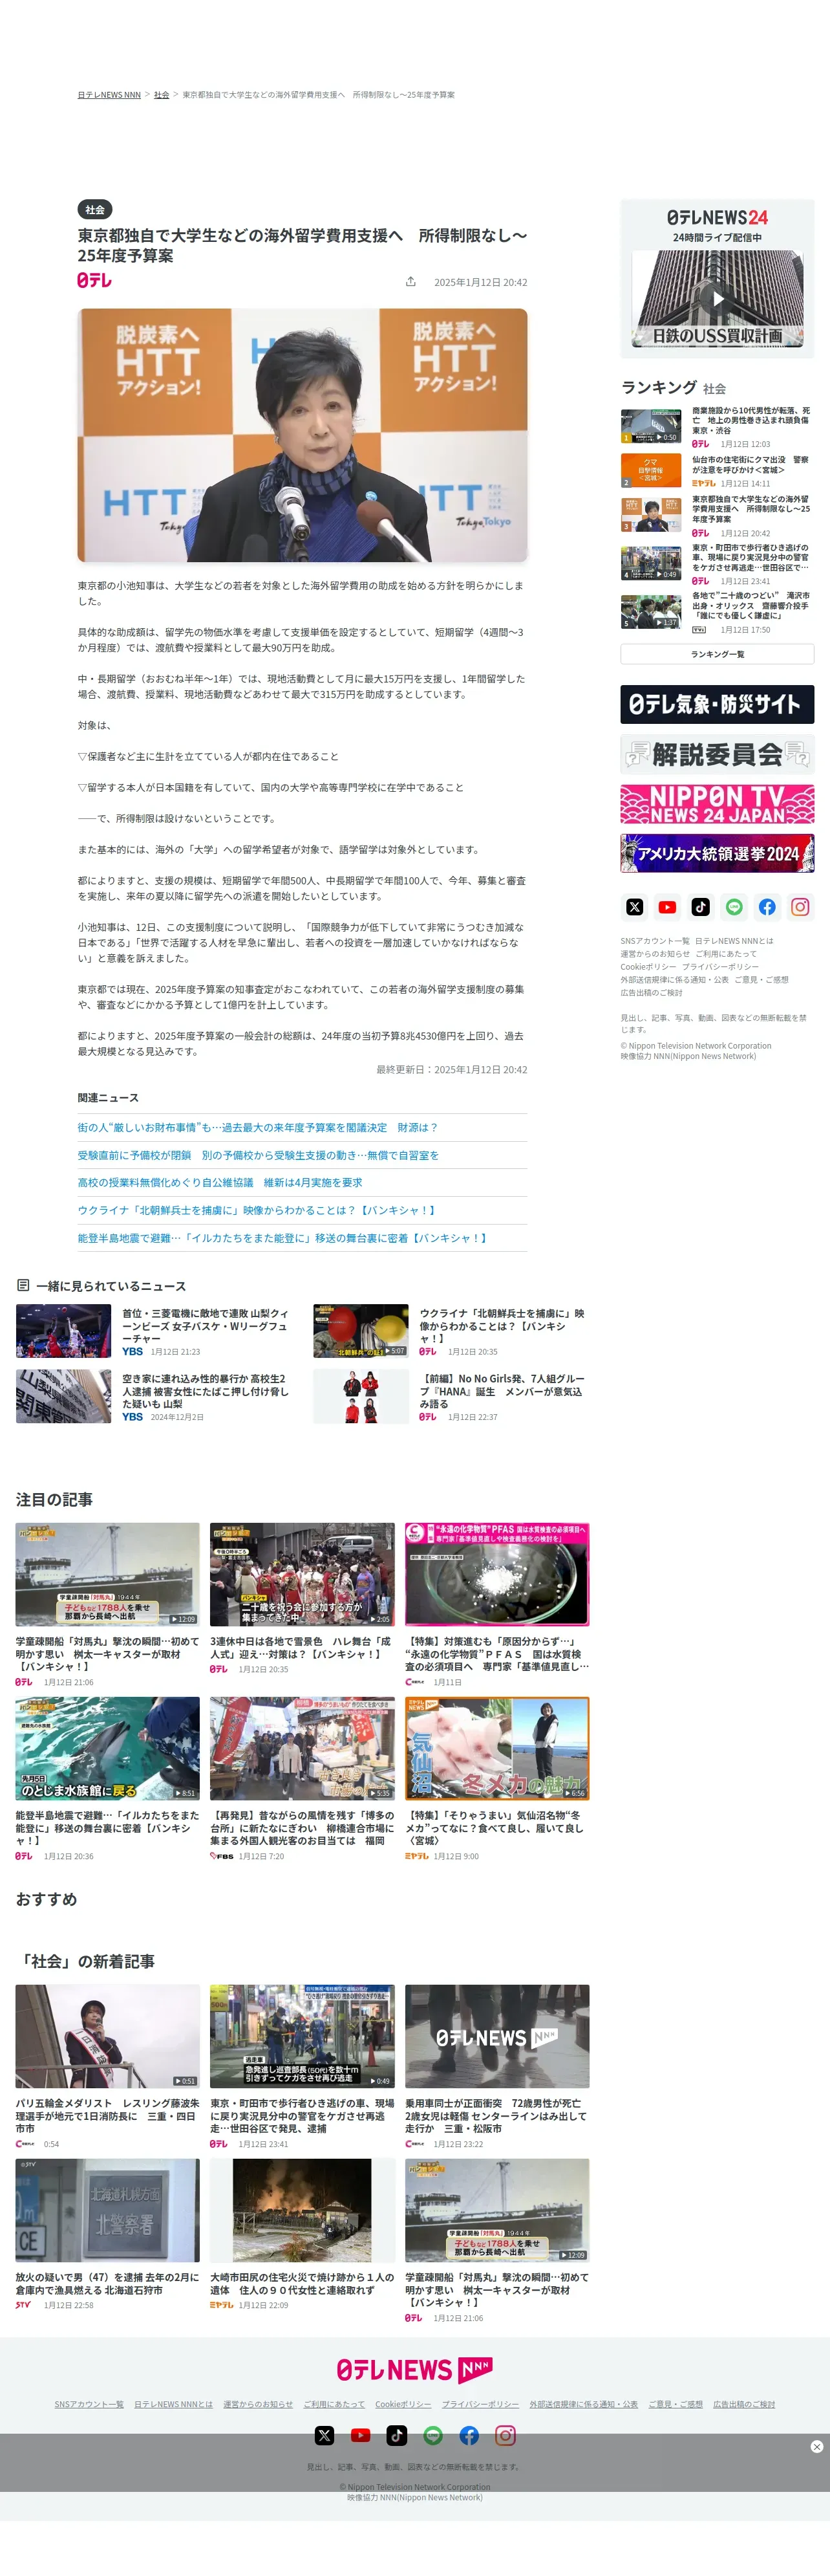Open the のとじま水族館 dolphin featured thumbnail
This screenshot has width=830, height=2576.
[107, 1748]
